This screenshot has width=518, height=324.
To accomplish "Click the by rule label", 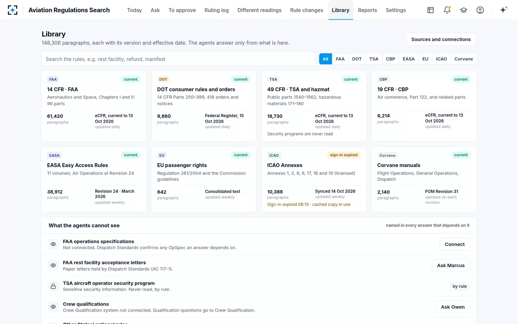I will point(459,286).
